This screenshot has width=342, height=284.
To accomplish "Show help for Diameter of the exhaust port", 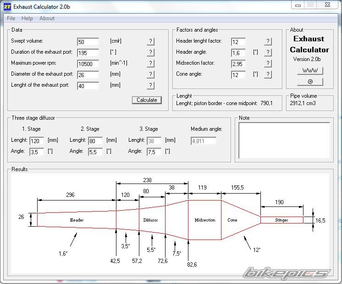I will click(x=150, y=74).
